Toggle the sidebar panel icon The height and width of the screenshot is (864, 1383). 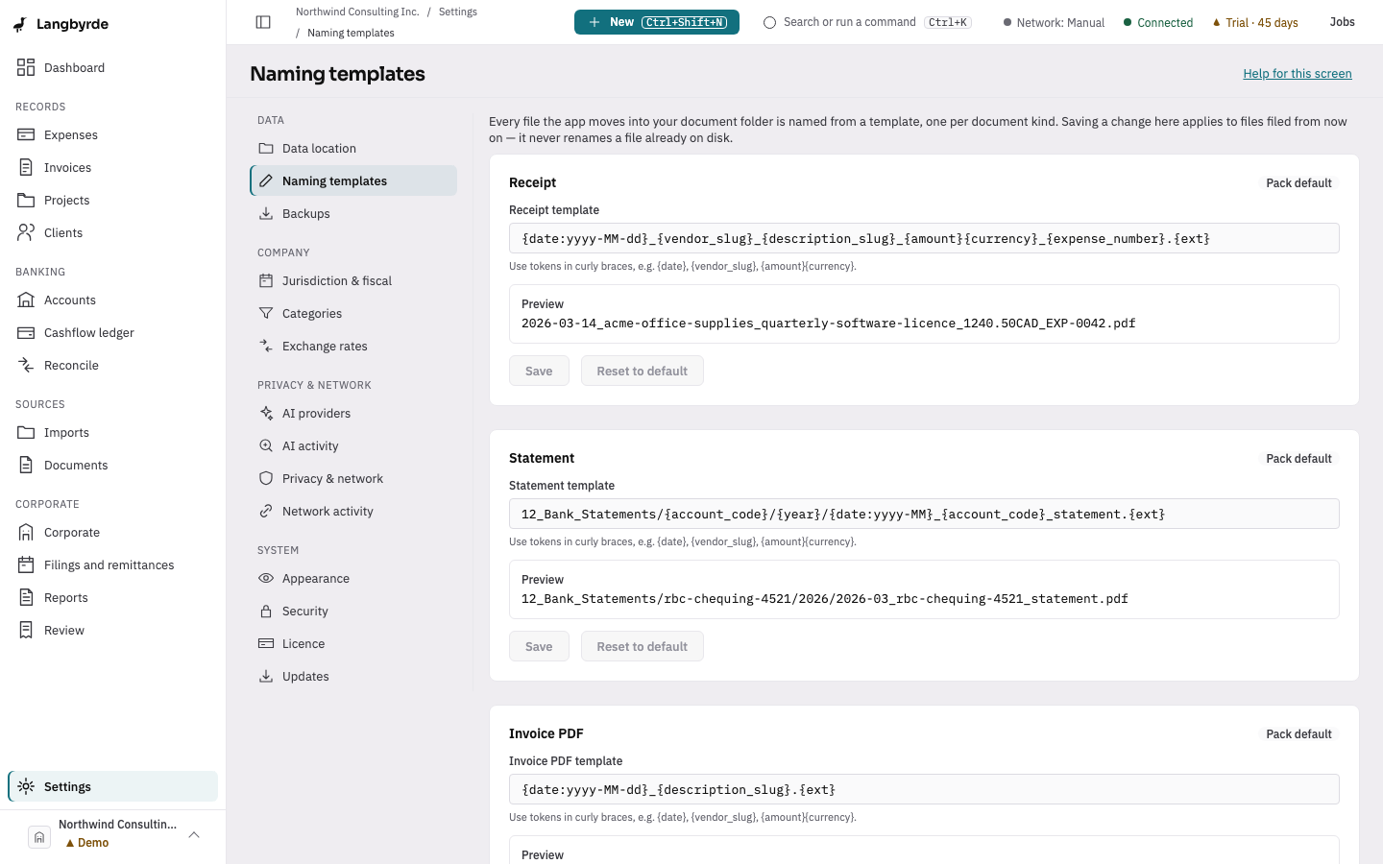[263, 22]
